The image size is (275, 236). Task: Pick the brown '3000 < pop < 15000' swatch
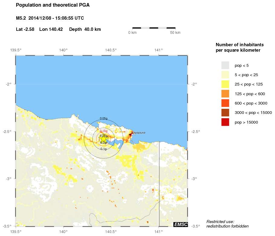(x=225, y=113)
